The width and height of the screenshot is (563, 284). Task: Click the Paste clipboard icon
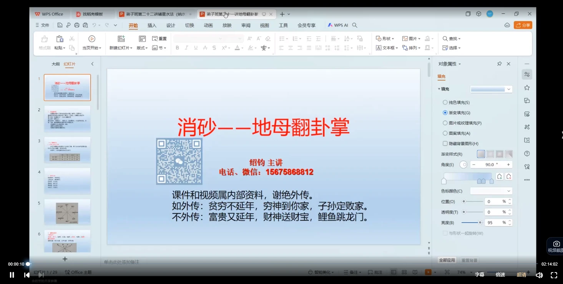60,39
